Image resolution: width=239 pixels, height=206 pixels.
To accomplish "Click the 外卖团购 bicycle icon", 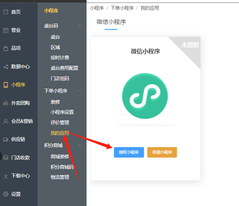I will click(x=6, y=103).
